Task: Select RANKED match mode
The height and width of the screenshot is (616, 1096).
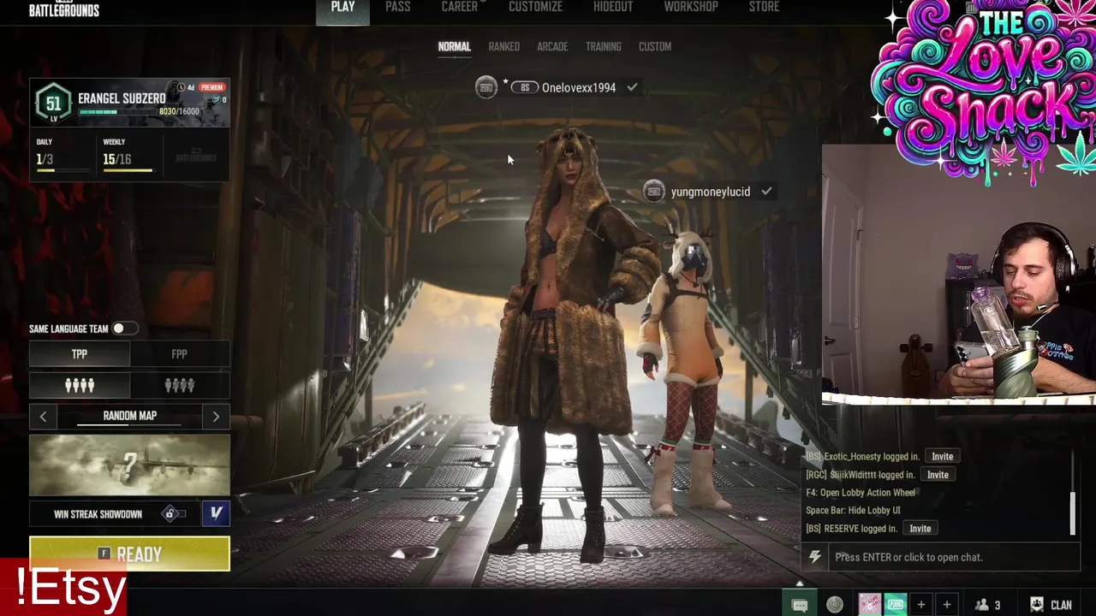Action: (504, 47)
